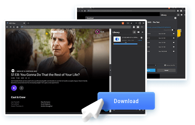Check Remux into file option in back window
The image size is (195, 125).
click(165, 65)
